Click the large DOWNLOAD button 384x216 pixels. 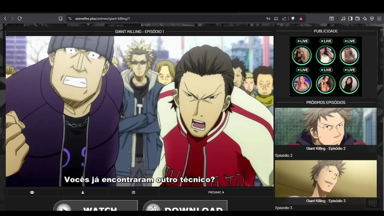[x=185, y=206]
